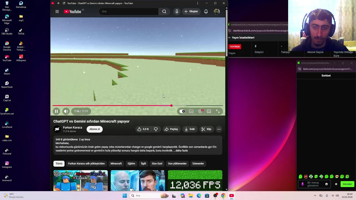This screenshot has height=200, width=356.
Task: Click the YouTube search input field
Action: 128,11
